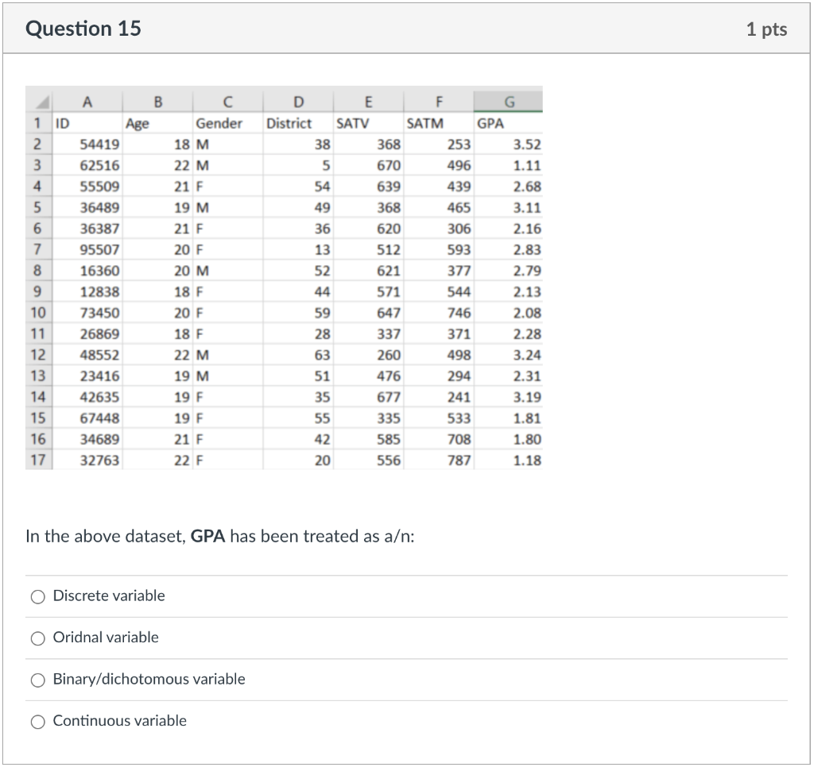Select the "Continuous variable" answer

pyautogui.click(x=37, y=722)
